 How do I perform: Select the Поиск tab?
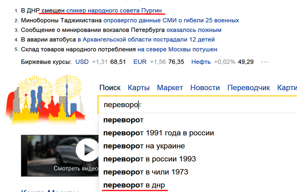pyautogui.click(x=110, y=87)
